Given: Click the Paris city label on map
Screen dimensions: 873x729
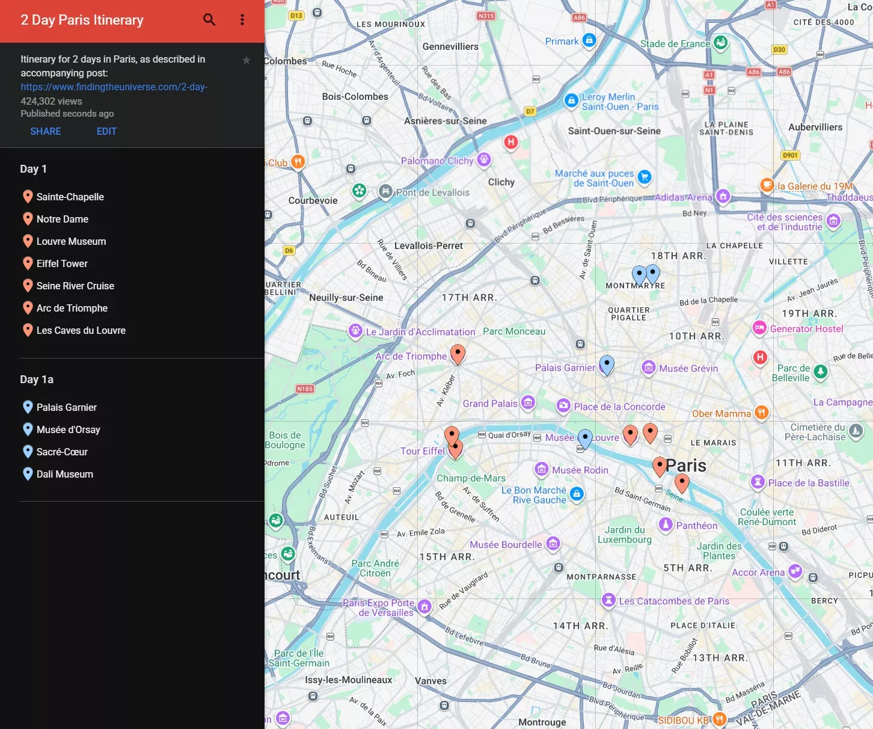Looking at the screenshot, I should [686, 466].
